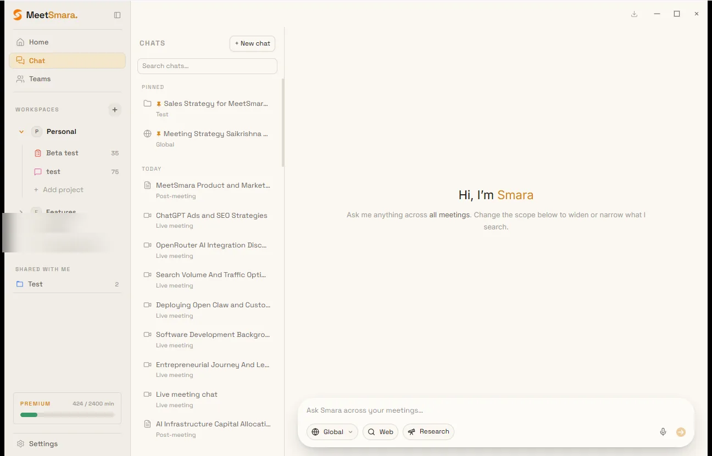Open the Global scope dropdown
Viewport: 712px width, 456px height.
(x=332, y=432)
